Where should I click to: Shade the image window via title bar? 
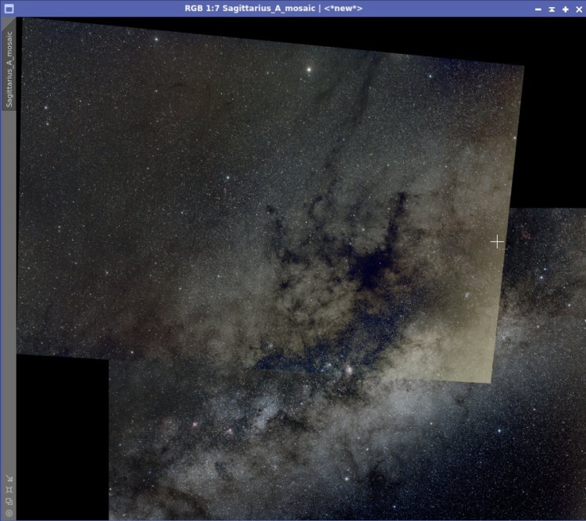[x=552, y=9]
